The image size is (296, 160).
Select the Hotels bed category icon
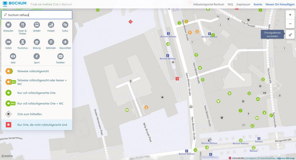point(8,42)
